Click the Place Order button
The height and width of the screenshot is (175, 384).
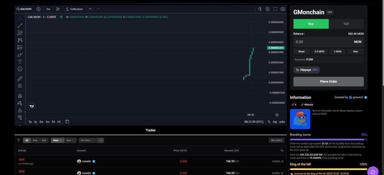coord(329,81)
